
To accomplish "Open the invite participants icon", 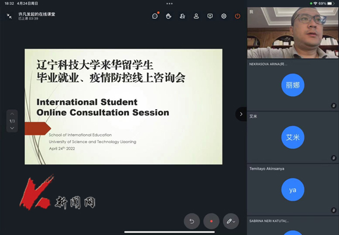I will (183, 16).
